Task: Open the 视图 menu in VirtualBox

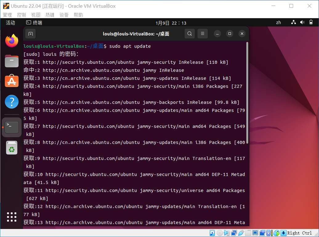Action: tap(36, 15)
